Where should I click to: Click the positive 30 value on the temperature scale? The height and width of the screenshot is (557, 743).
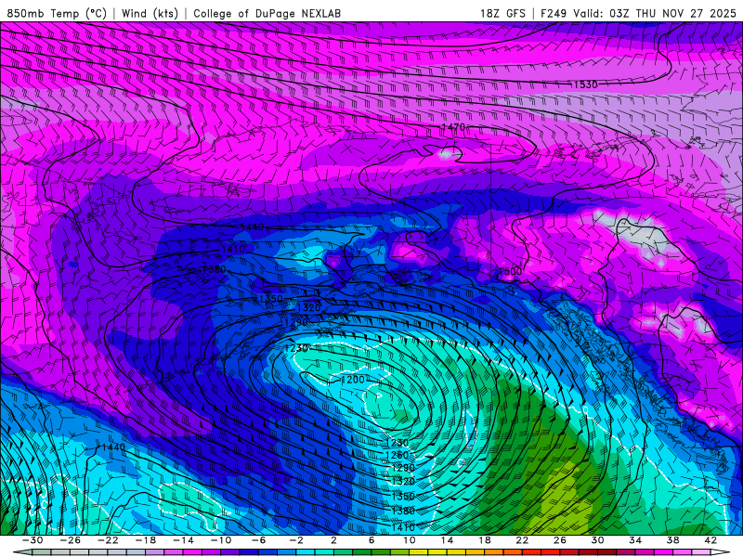[x=597, y=540]
